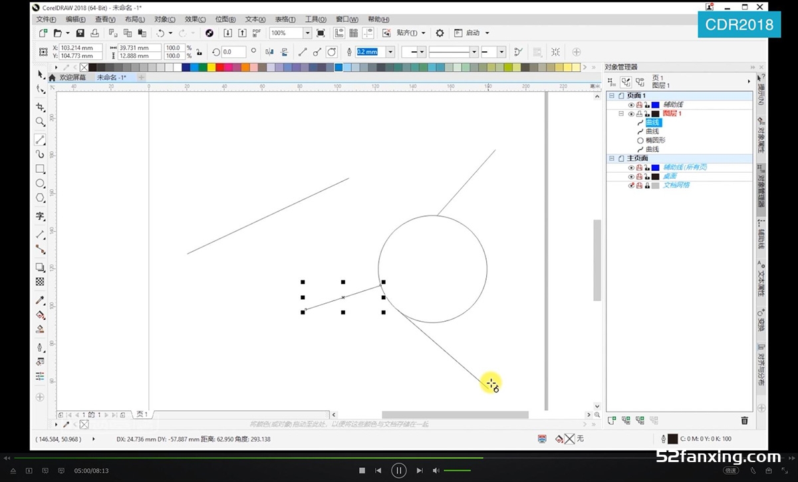Toggle eye icon of page 辅助线 layer
The image size is (798, 482).
click(631, 105)
